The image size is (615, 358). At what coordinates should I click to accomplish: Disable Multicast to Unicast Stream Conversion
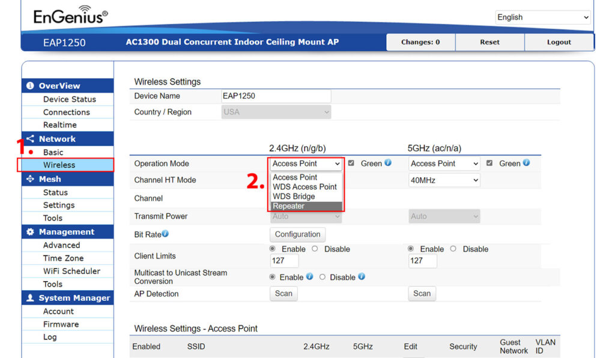[x=323, y=277]
